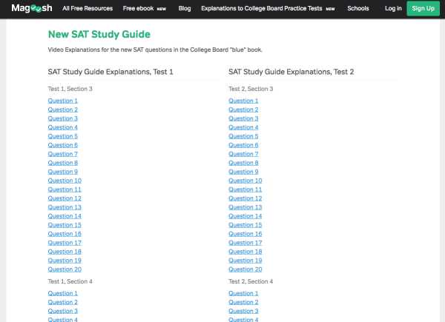
Task: Open Test 1 Section 3 Question 9
Action: 63,172
